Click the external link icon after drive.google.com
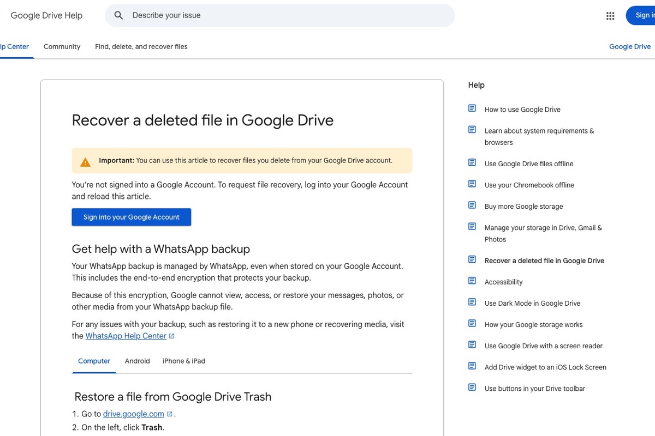655x436 pixels. (169, 414)
